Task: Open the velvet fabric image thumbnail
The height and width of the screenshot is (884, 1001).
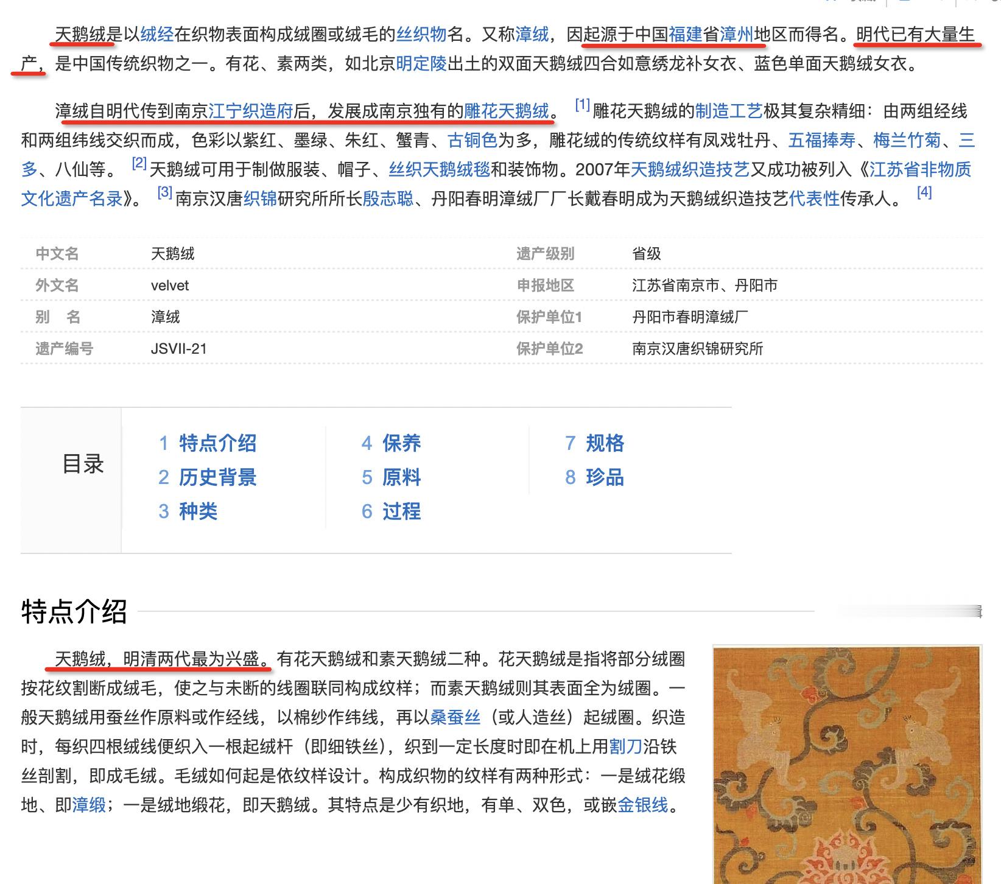Action: click(x=847, y=765)
